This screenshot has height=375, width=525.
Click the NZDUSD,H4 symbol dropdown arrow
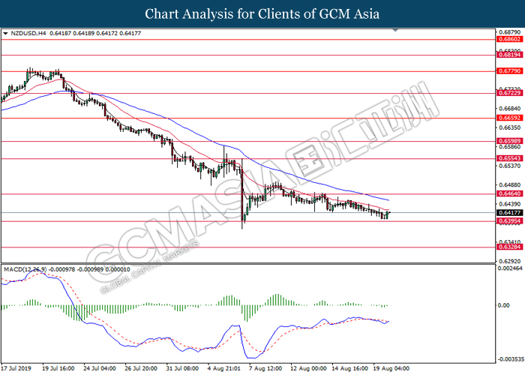[5, 34]
